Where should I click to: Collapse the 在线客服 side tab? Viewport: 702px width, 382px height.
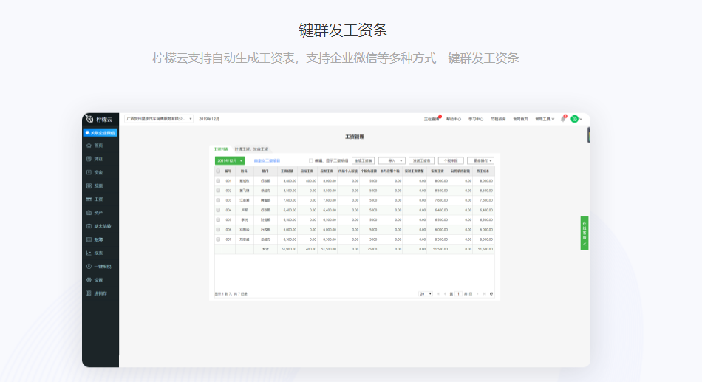585,233
